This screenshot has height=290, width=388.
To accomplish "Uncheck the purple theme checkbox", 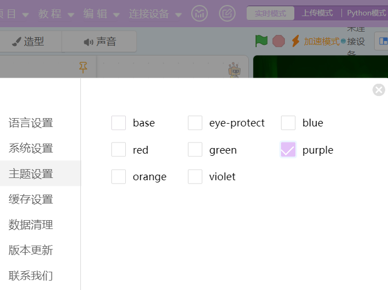I will pos(288,150).
